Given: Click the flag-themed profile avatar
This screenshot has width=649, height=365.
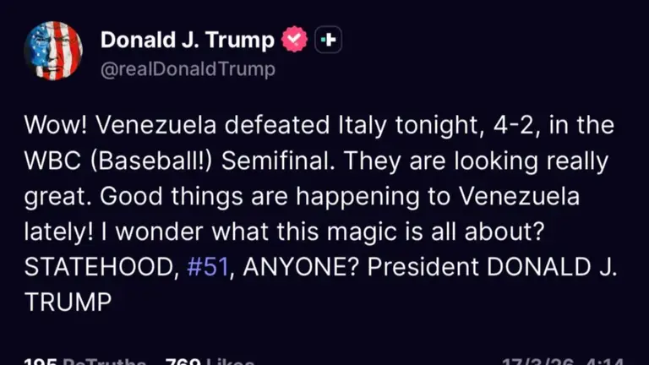Looking at the screenshot, I should (53, 51).
